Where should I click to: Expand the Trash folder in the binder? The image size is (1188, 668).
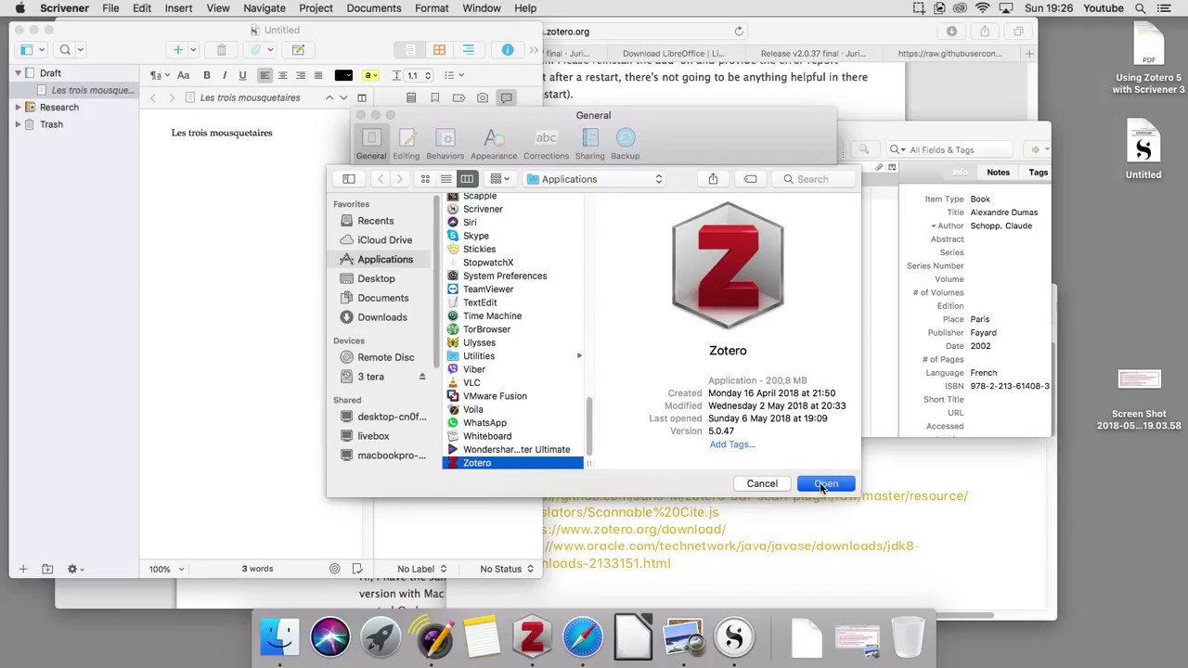18,124
